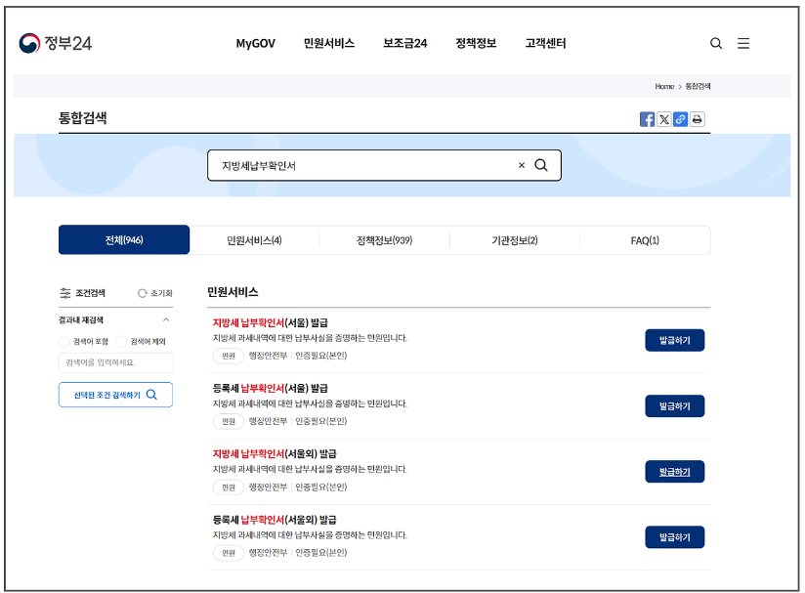805x593 pixels.
Task: Open 민원서비스 menu
Action: coord(329,44)
